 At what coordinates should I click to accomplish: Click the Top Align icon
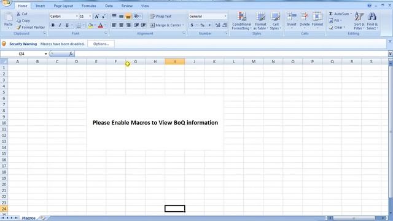[114, 17]
